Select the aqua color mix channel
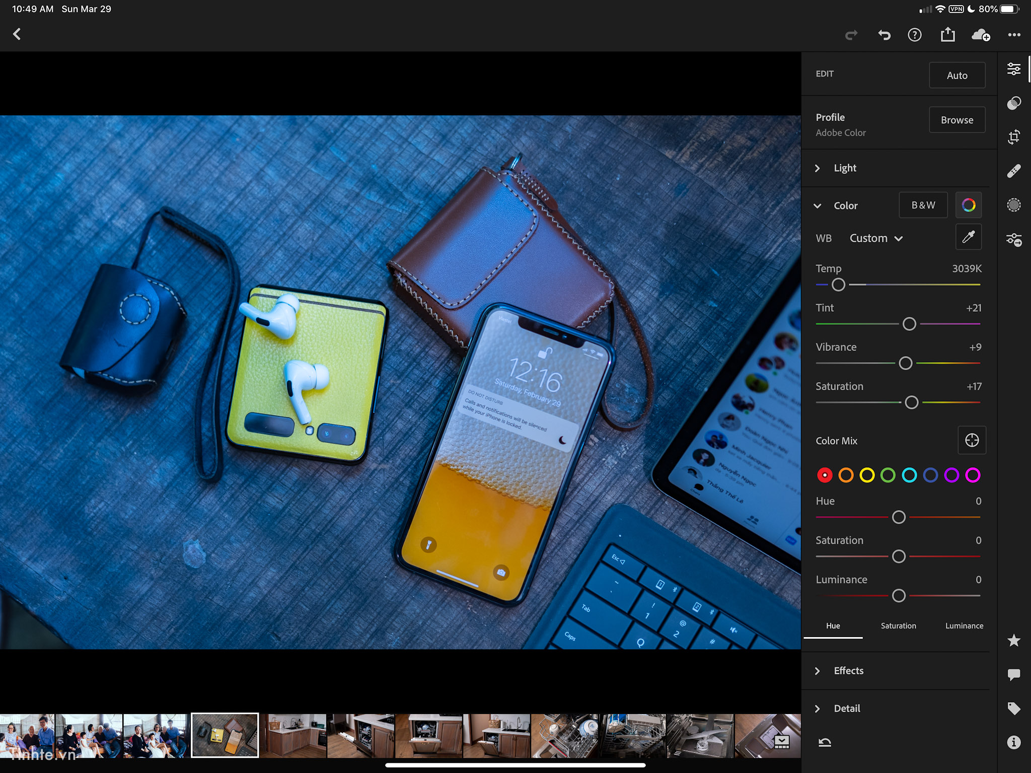 click(909, 475)
